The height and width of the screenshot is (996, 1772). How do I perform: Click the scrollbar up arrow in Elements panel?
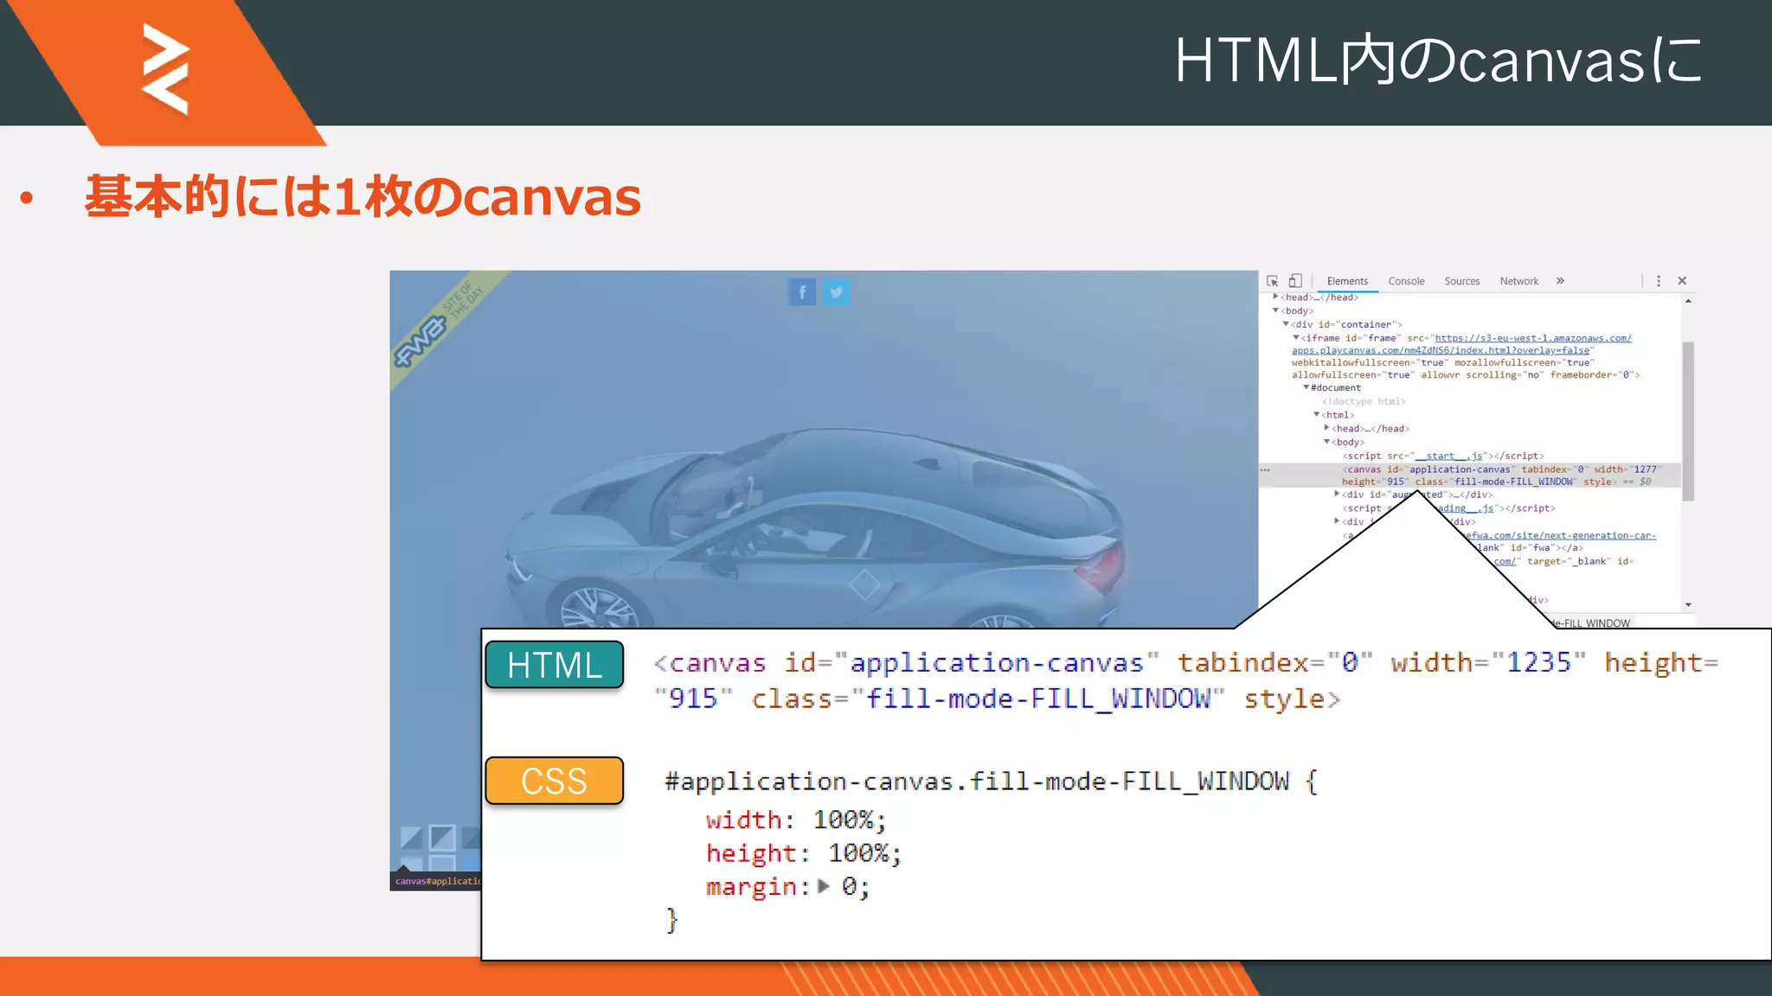[1688, 301]
